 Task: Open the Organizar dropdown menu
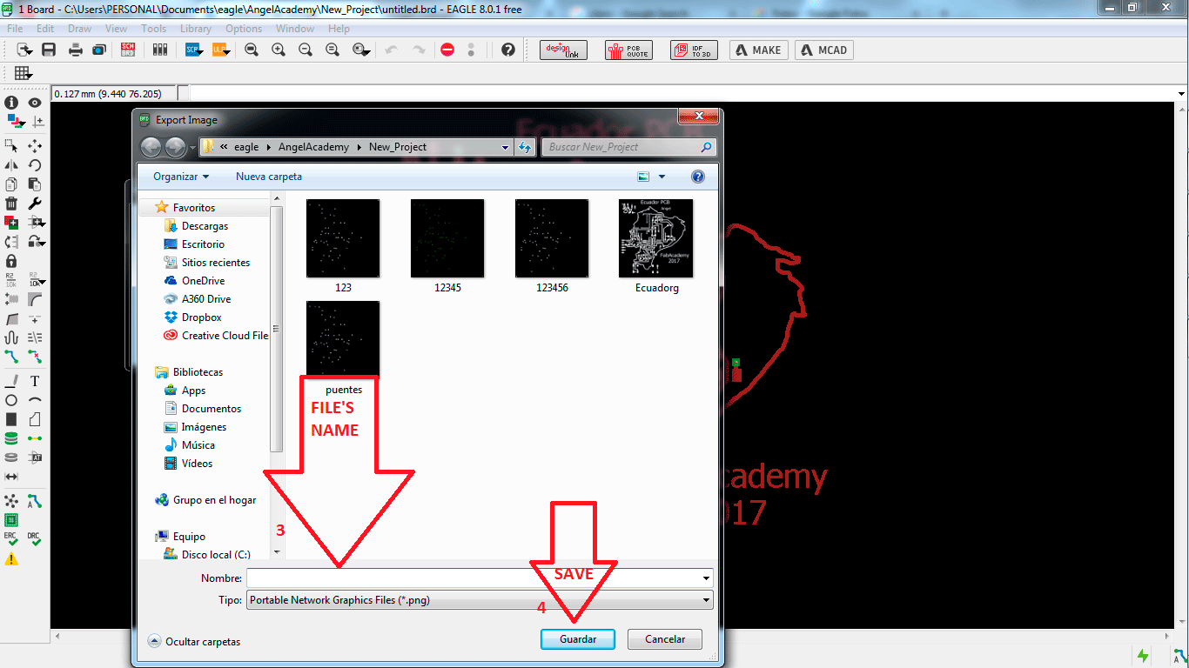click(181, 177)
